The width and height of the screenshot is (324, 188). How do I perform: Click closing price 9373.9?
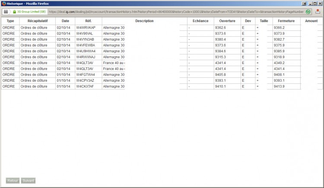coord(279,34)
